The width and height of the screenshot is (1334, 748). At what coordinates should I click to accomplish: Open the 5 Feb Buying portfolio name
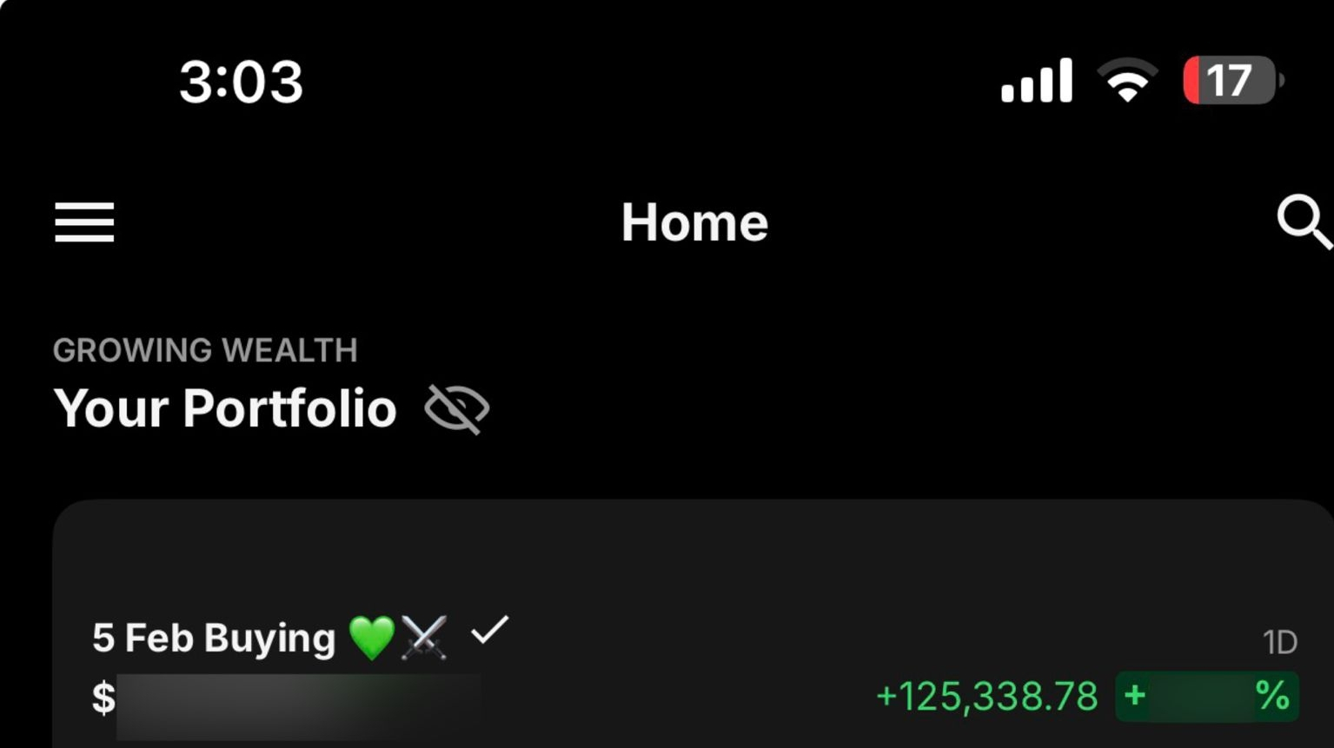click(x=214, y=639)
